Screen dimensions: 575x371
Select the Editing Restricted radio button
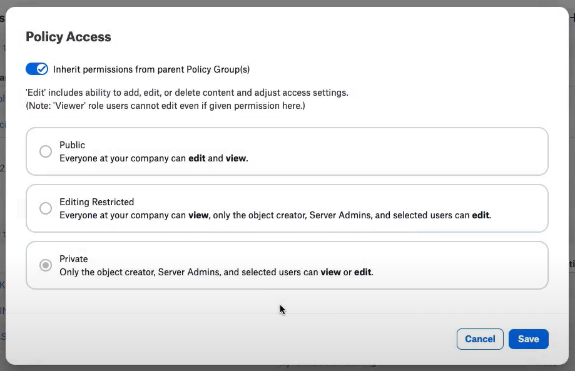(x=46, y=208)
